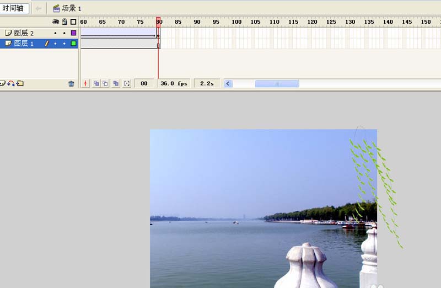Screen dimensions: 441x288
Task: Toggle lock all layers padlock icon
Action: tap(64, 22)
